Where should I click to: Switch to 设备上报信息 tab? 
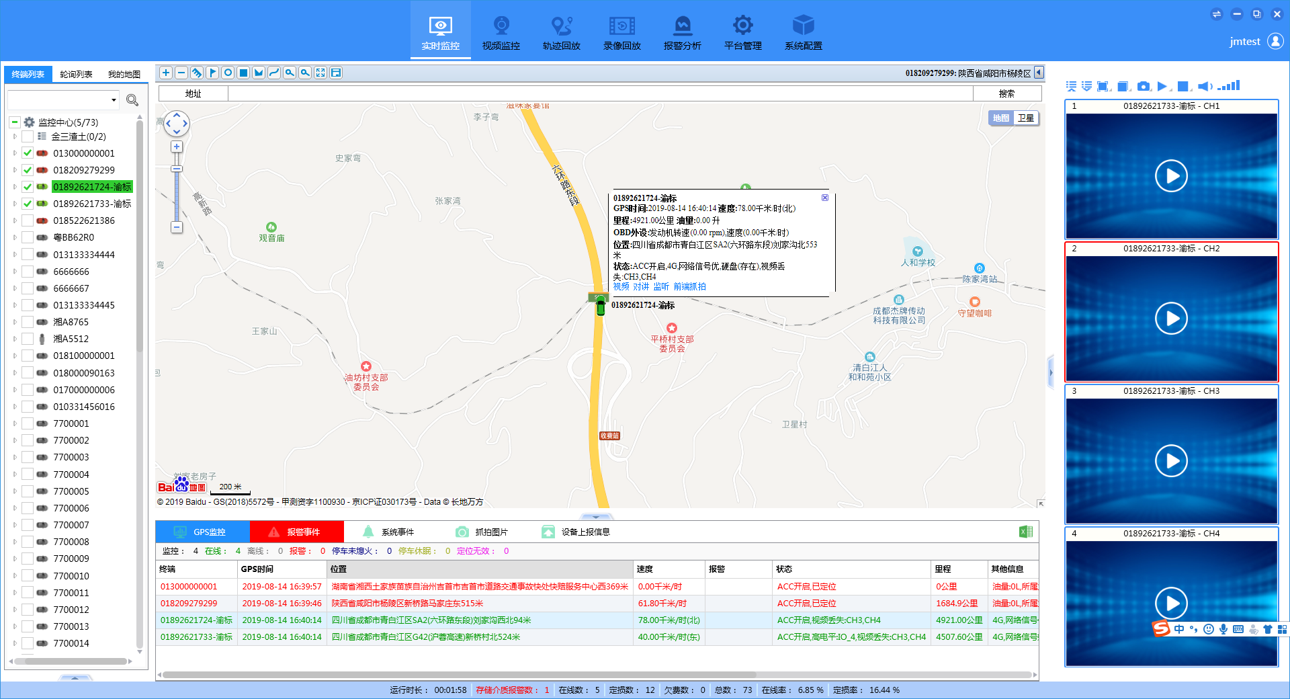577,532
